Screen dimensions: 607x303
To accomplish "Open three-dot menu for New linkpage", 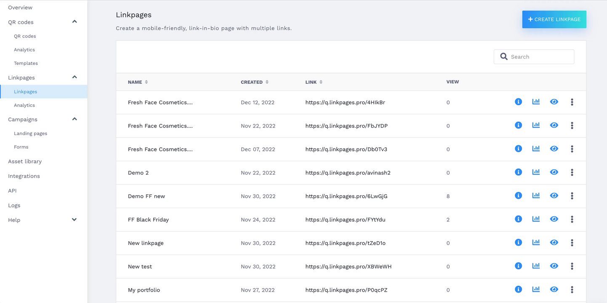I will click(x=572, y=243).
